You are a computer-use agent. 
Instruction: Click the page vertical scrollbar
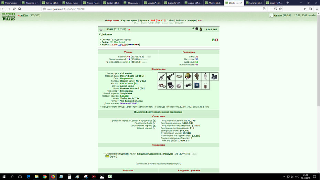click(x=318, y=60)
